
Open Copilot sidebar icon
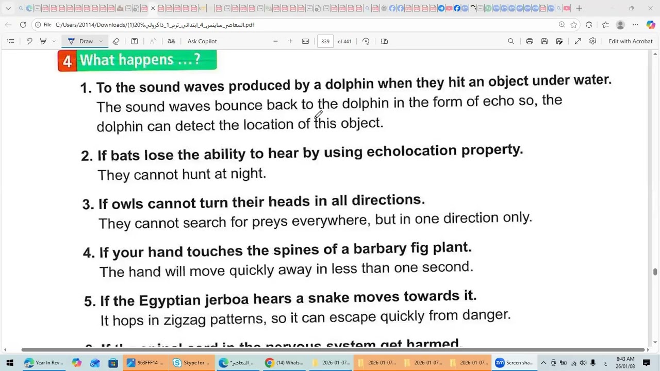[651, 25]
